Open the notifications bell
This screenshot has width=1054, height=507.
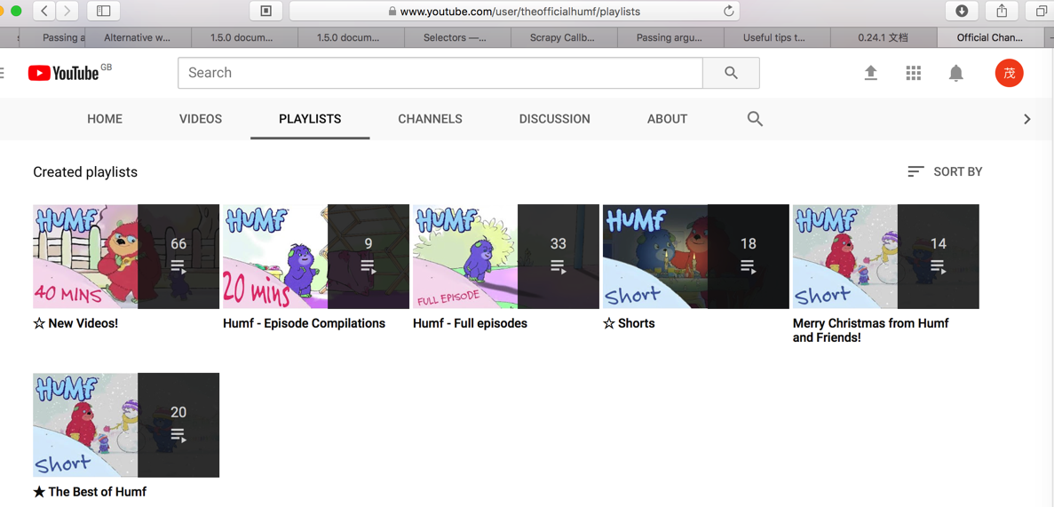pyautogui.click(x=955, y=74)
